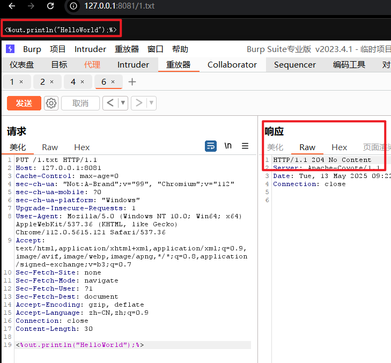The width and height of the screenshot is (391, 363).
Task: Expand the forward history dropdown arrow
Action: click(x=152, y=103)
